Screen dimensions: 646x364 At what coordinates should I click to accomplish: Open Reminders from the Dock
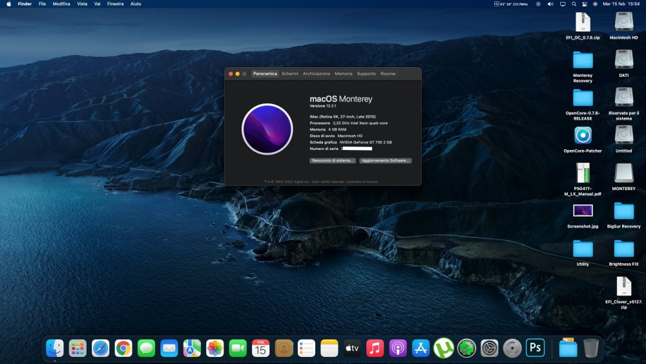pyautogui.click(x=306, y=348)
